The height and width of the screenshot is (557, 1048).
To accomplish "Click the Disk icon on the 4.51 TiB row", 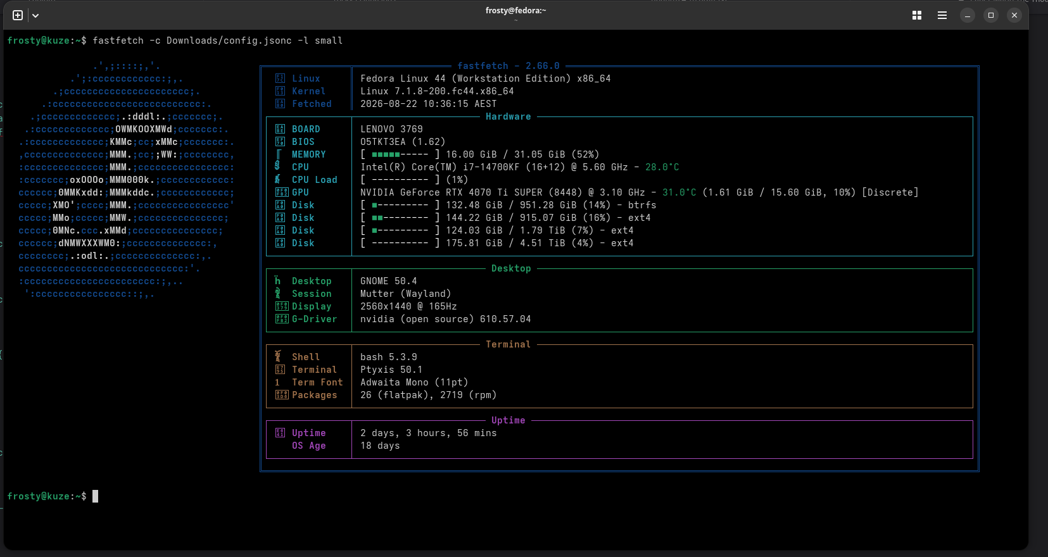I will pos(280,243).
